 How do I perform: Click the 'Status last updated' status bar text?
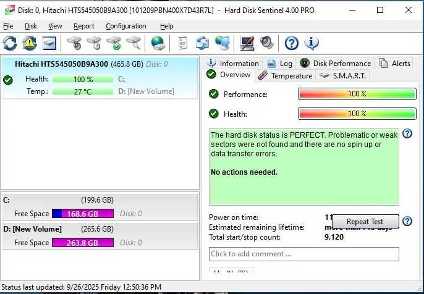[x=82, y=287]
